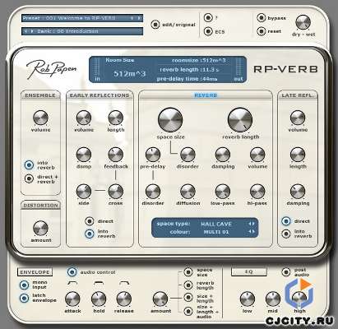
Task: Click the EQ low knob
Action: coord(248,299)
